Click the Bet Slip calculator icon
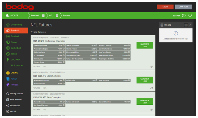This screenshot has width=198, height=118. 186,25
